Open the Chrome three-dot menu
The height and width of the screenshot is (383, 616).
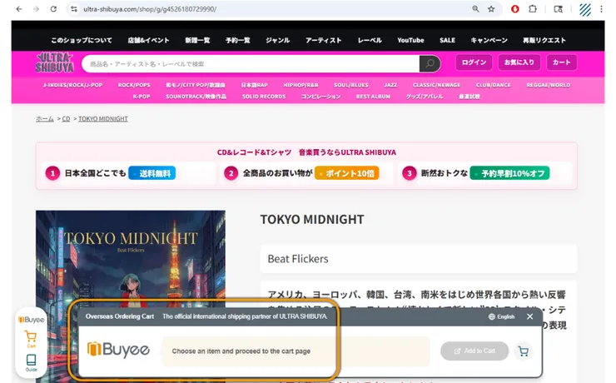click(x=601, y=9)
